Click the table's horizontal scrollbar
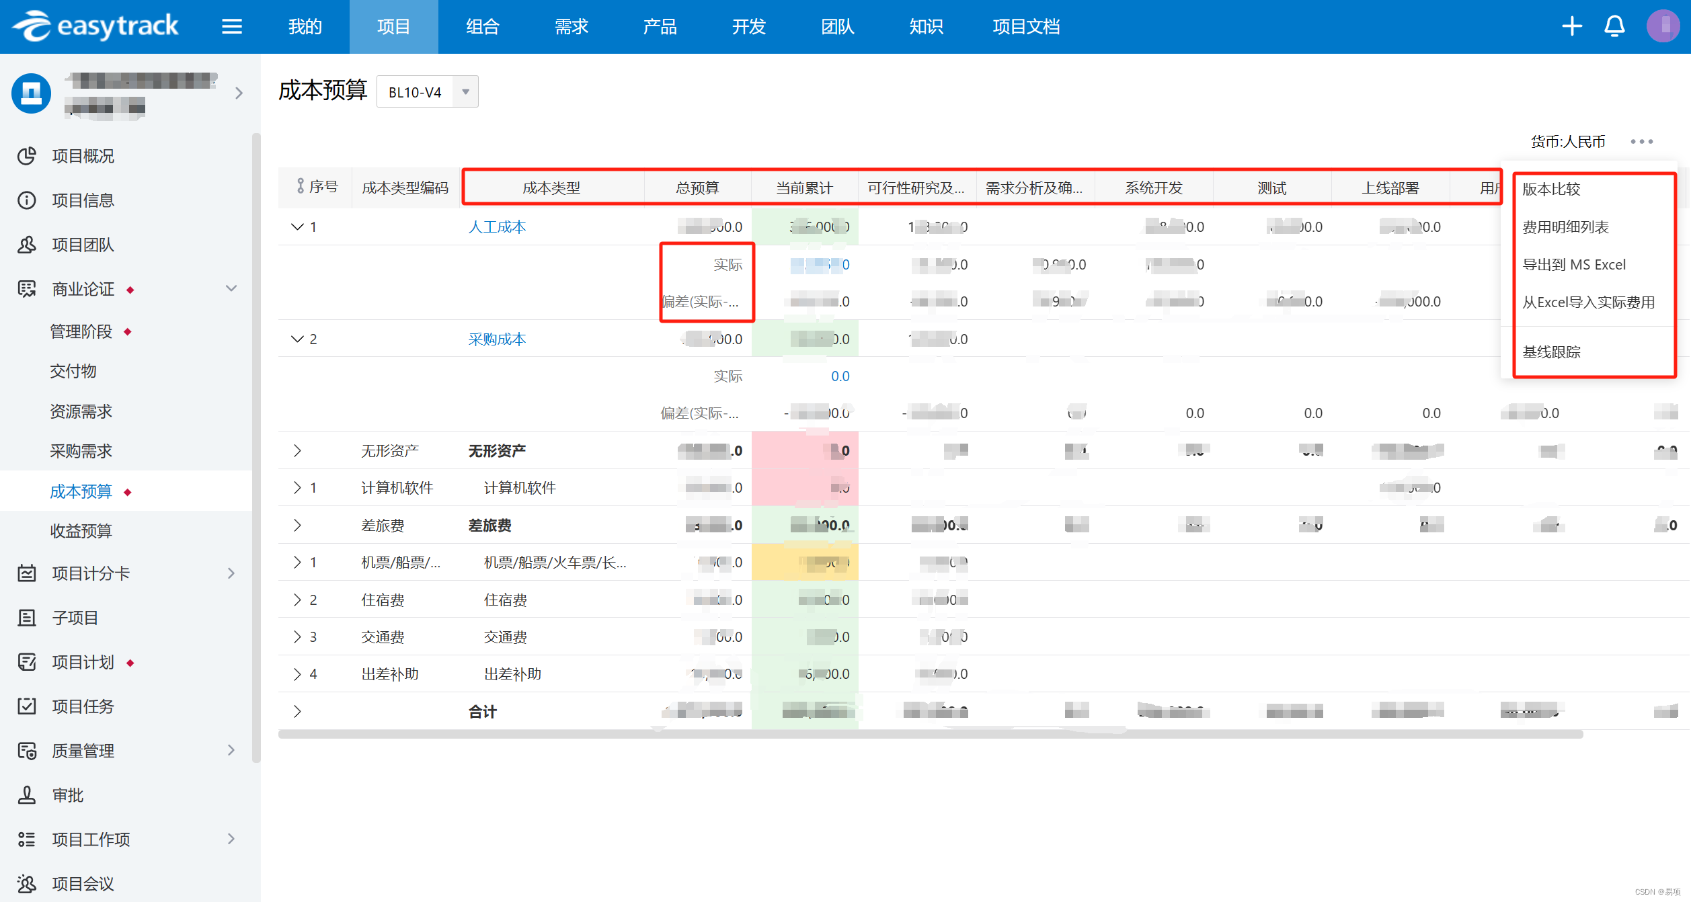Screen dimensions: 1691x902 click(x=931, y=734)
